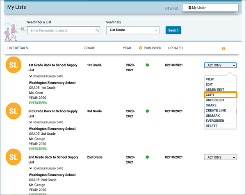
Task: Choose ADMIN EDIT from the actions menu
Action: (215, 89)
